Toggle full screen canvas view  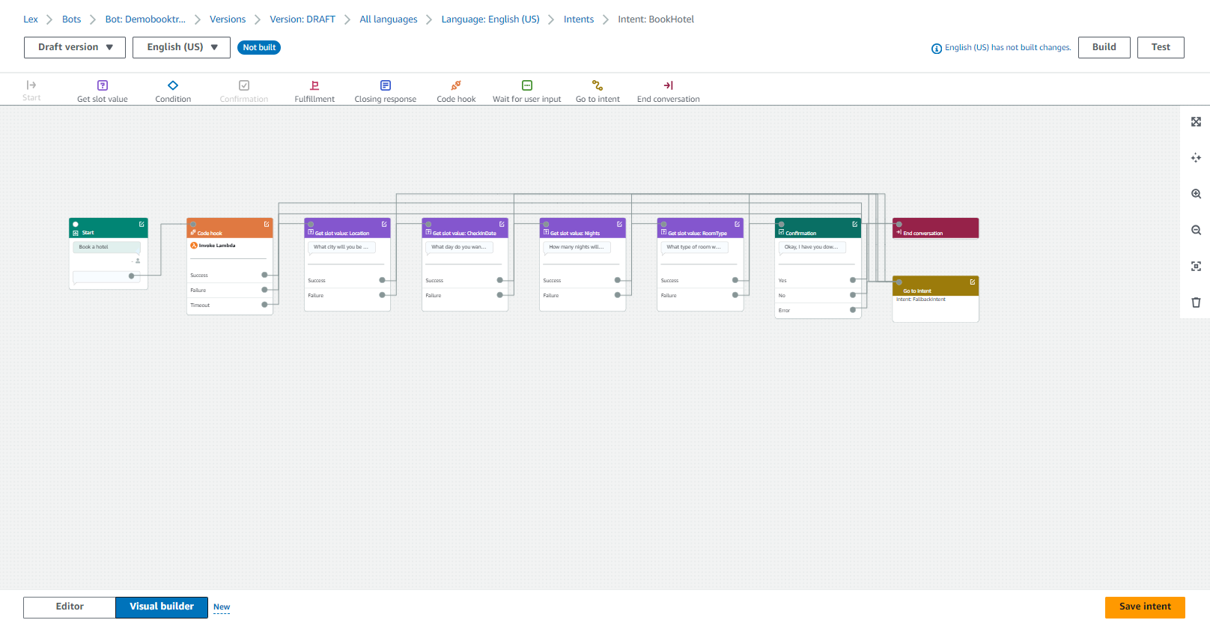click(x=1196, y=122)
